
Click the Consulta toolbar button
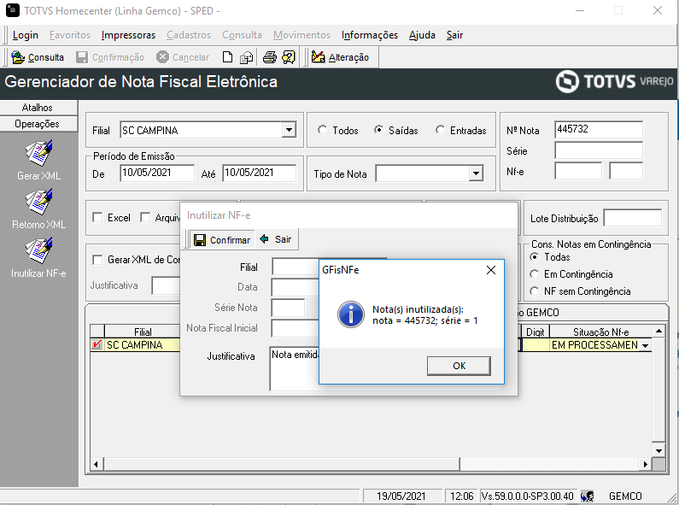38,57
